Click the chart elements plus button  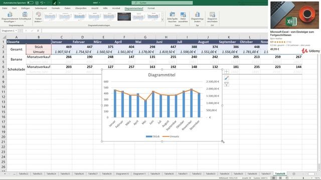[x=226, y=71]
